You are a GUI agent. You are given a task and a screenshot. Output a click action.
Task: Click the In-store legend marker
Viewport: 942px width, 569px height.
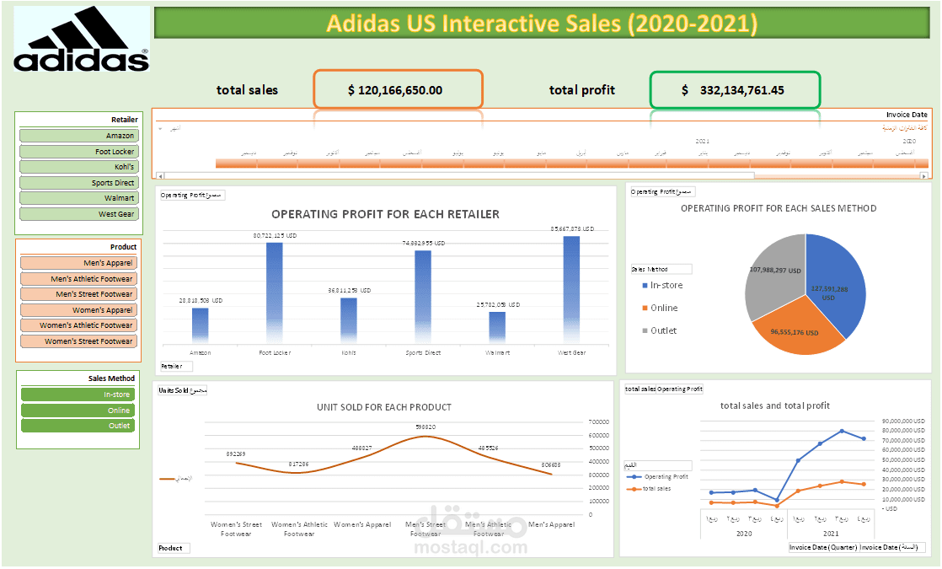tap(645, 286)
